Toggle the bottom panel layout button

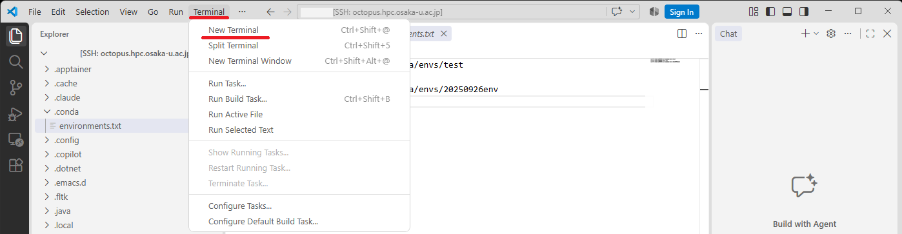click(x=787, y=12)
